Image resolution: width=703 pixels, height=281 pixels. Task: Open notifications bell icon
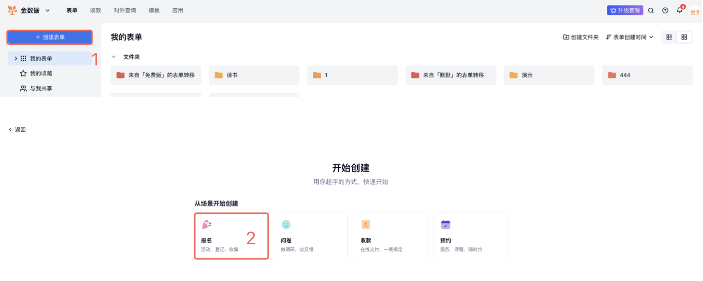pyautogui.click(x=680, y=11)
